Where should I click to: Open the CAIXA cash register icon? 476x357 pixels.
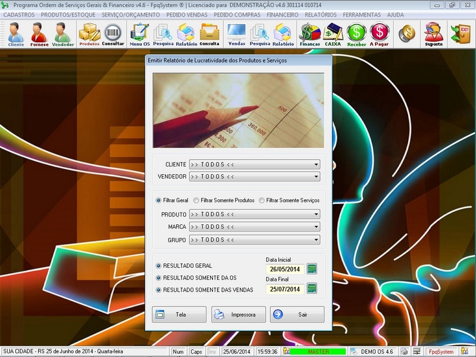[333, 34]
